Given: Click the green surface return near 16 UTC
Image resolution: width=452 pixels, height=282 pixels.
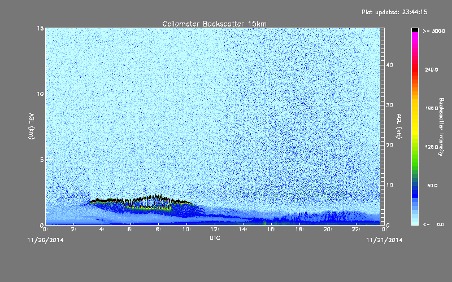Looking at the screenshot, I should coord(264,223).
